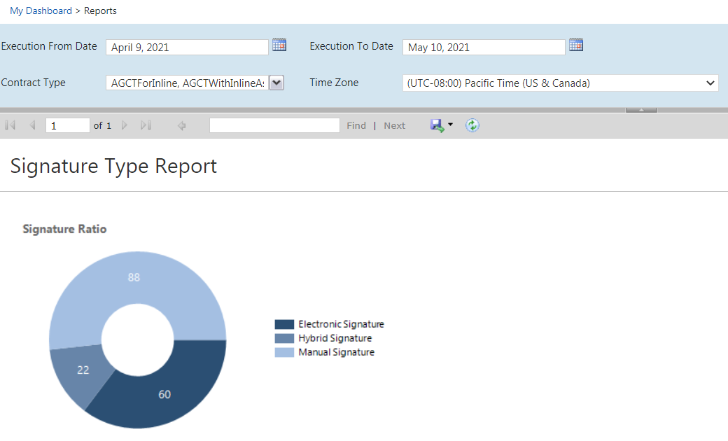Expand the Contract Type multi-select dropdown
728x441 pixels.
(276, 83)
